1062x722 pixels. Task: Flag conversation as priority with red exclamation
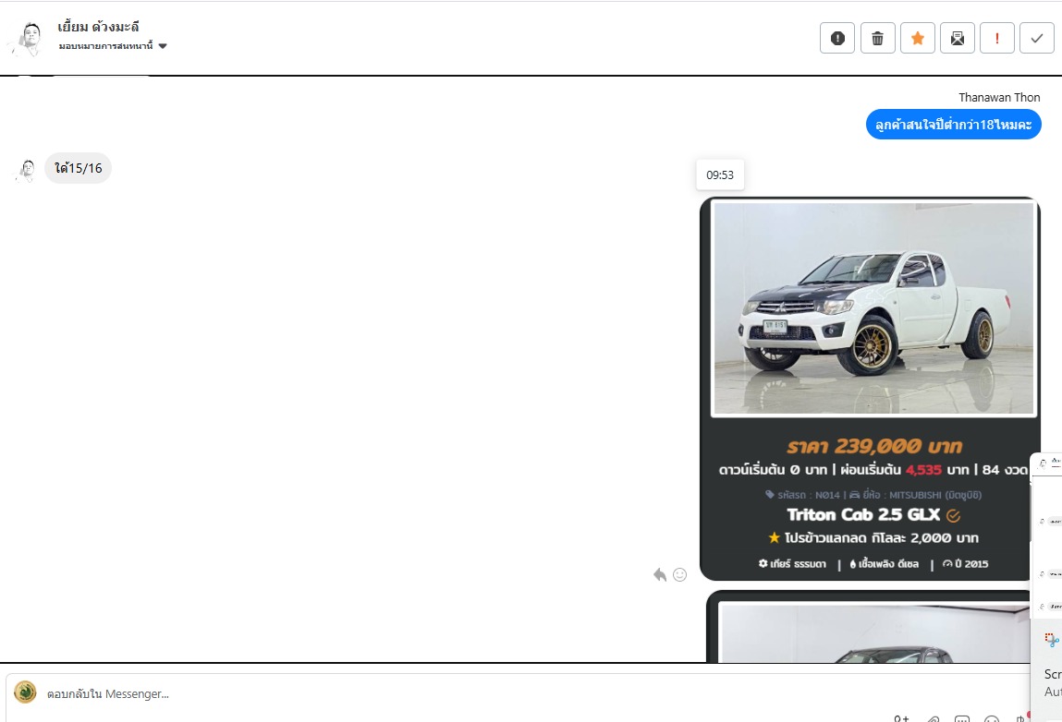tap(997, 38)
